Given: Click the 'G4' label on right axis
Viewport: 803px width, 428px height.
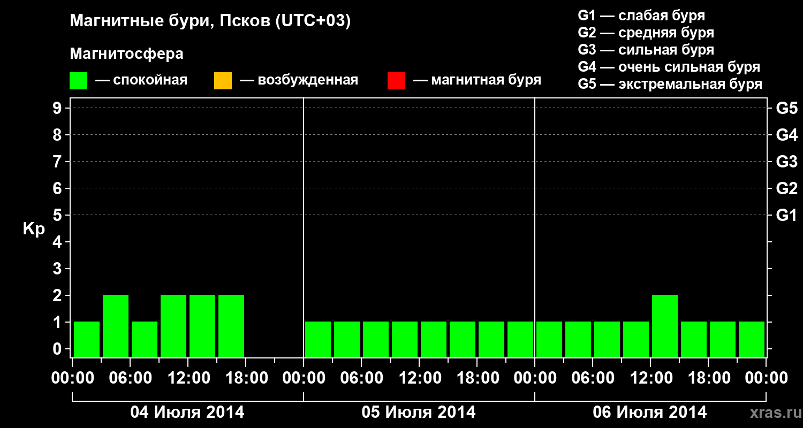Looking at the screenshot, I should click(787, 135).
